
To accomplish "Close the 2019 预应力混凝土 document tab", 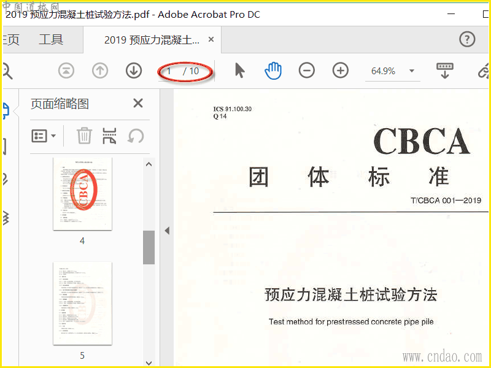I will pyautogui.click(x=211, y=39).
